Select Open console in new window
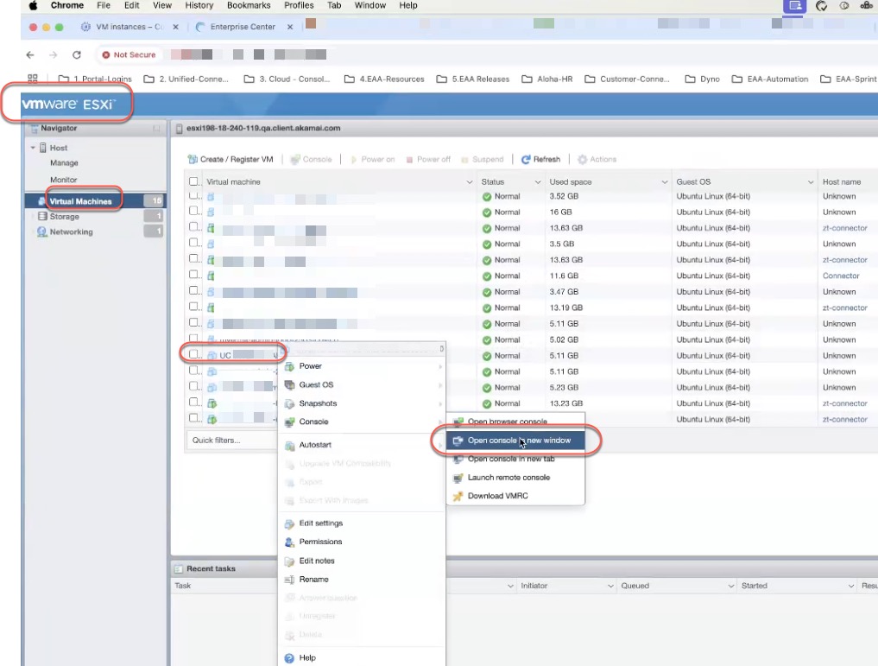 tap(518, 441)
